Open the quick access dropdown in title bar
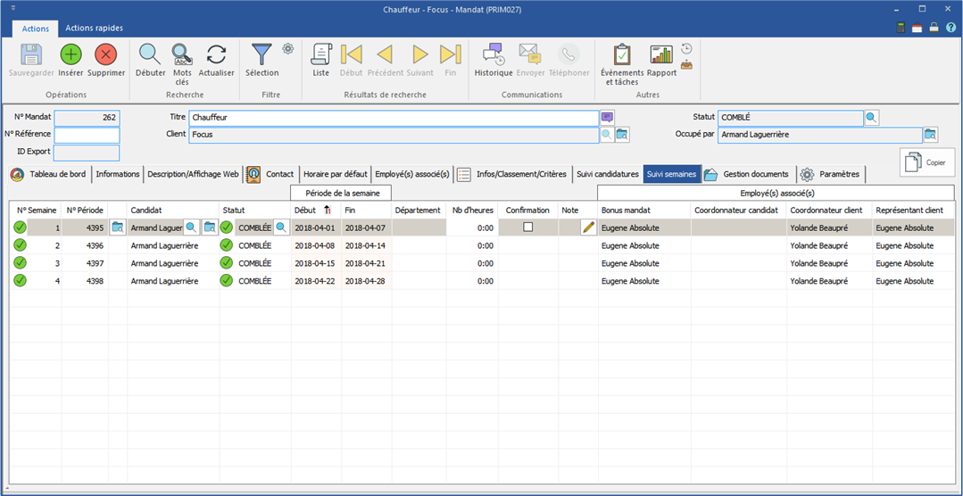963x496 pixels. 14,9
